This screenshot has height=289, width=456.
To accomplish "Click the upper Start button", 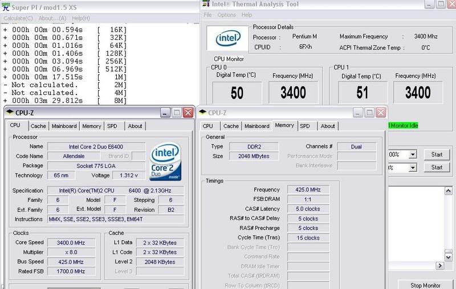I will point(437,154).
